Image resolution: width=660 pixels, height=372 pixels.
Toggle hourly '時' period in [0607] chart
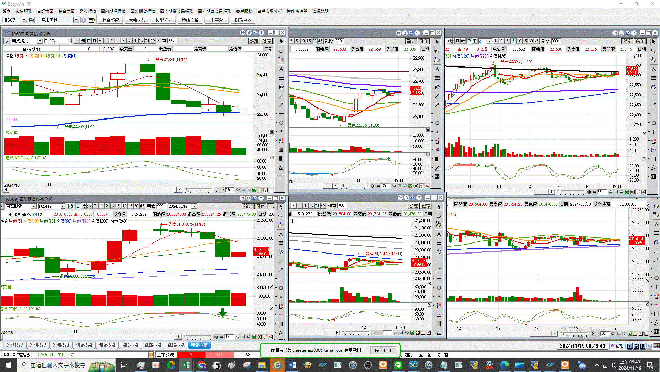tap(94, 41)
